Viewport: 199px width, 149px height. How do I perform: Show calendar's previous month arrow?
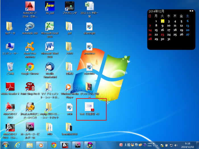pyautogui.click(x=190, y=11)
